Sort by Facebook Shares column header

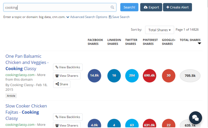[x=95, y=42]
